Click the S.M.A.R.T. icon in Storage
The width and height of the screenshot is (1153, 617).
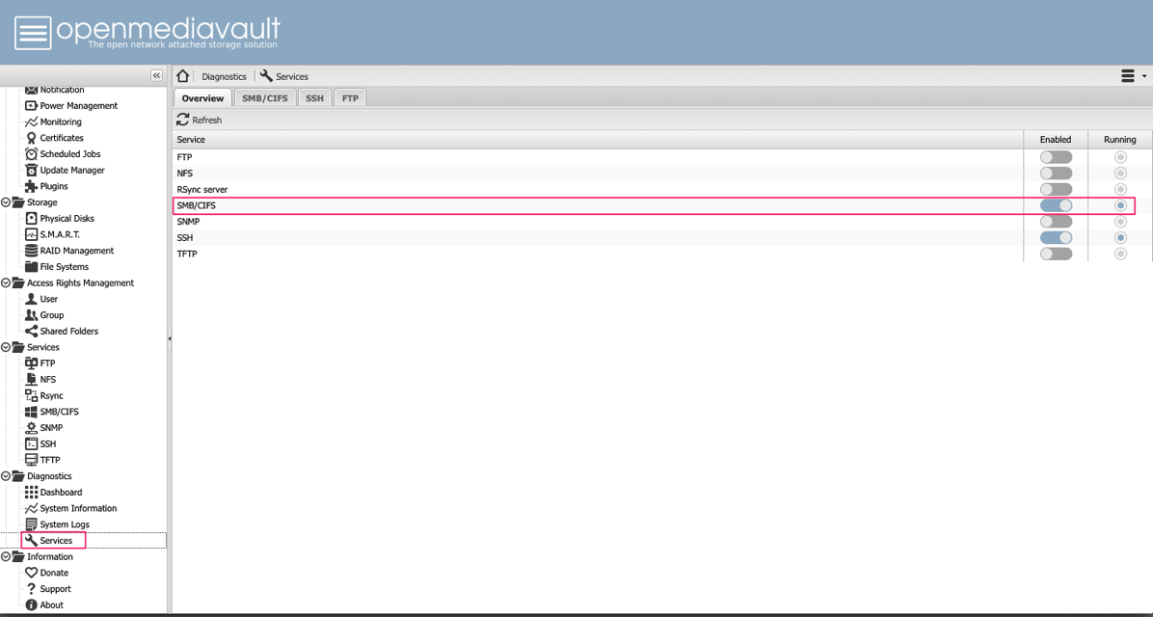pyautogui.click(x=31, y=234)
